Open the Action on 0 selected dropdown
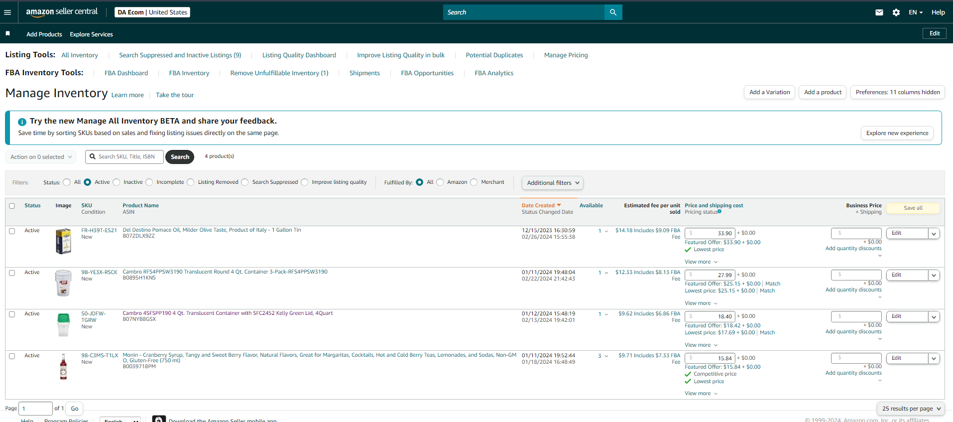953x422 pixels. (41, 157)
